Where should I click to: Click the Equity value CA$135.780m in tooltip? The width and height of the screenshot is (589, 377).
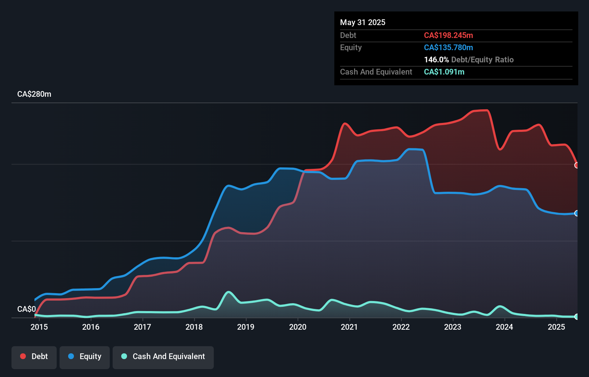tap(448, 47)
